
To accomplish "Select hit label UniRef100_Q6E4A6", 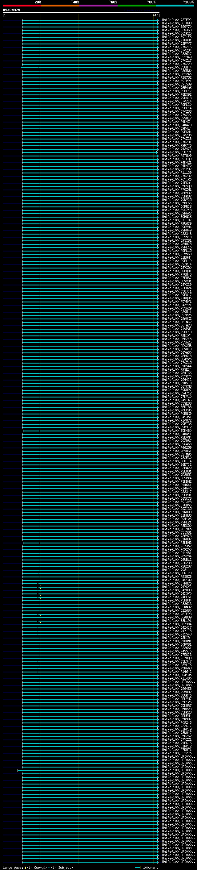I will click(x=177, y=88).
